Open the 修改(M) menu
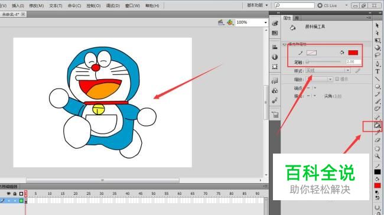Screen dimensions: 384x215 (37, 5)
